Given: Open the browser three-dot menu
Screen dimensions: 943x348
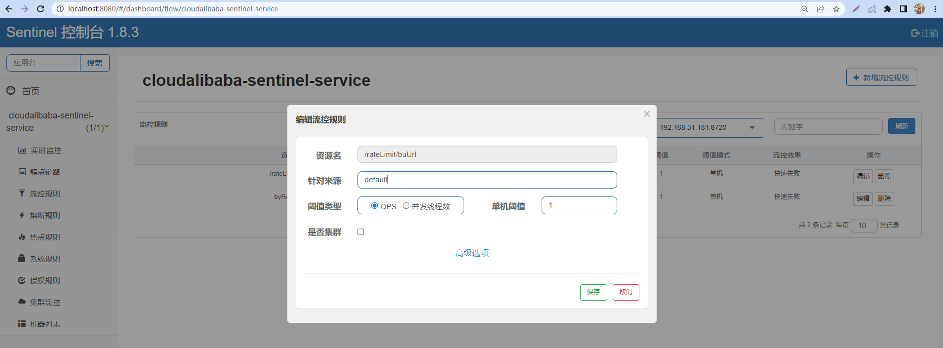Looking at the screenshot, I should 935,9.
